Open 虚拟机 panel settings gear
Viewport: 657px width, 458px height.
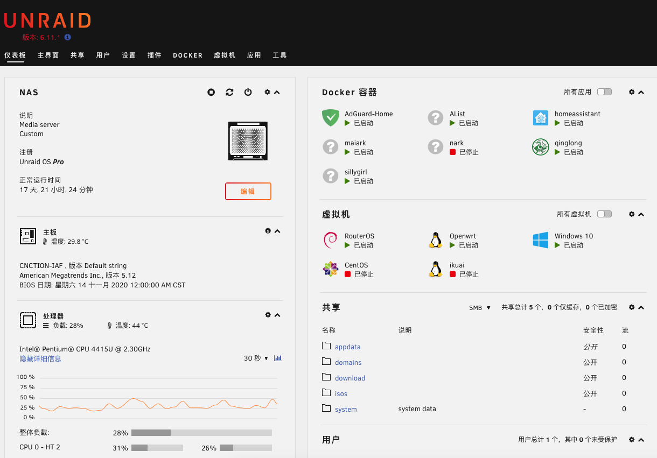(x=632, y=214)
